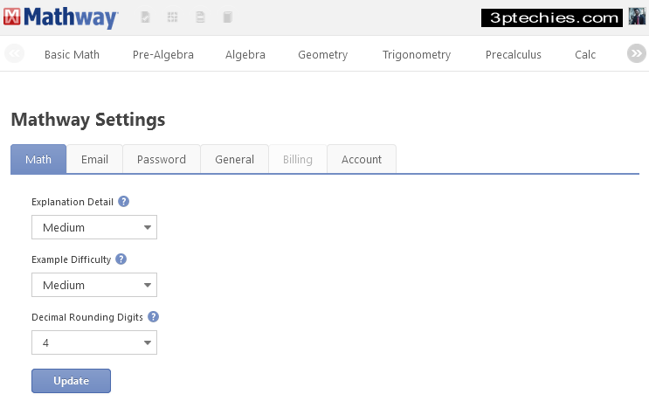649x401 pixels.
Task: Switch to the Email settings tab
Action: pyautogui.click(x=94, y=159)
